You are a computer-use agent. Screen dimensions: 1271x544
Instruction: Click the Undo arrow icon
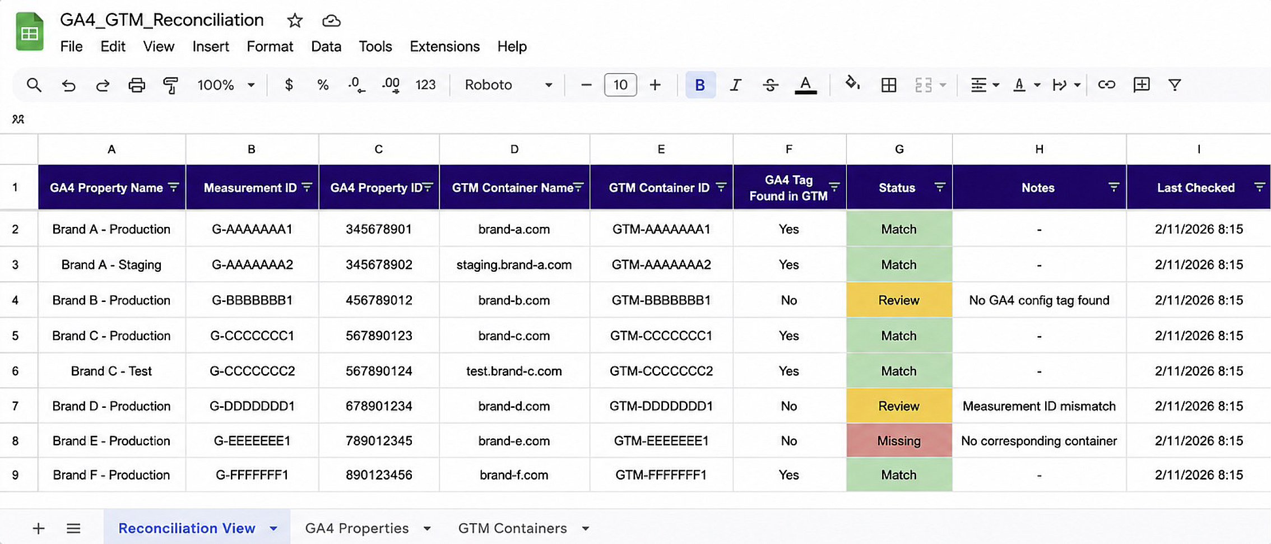68,85
